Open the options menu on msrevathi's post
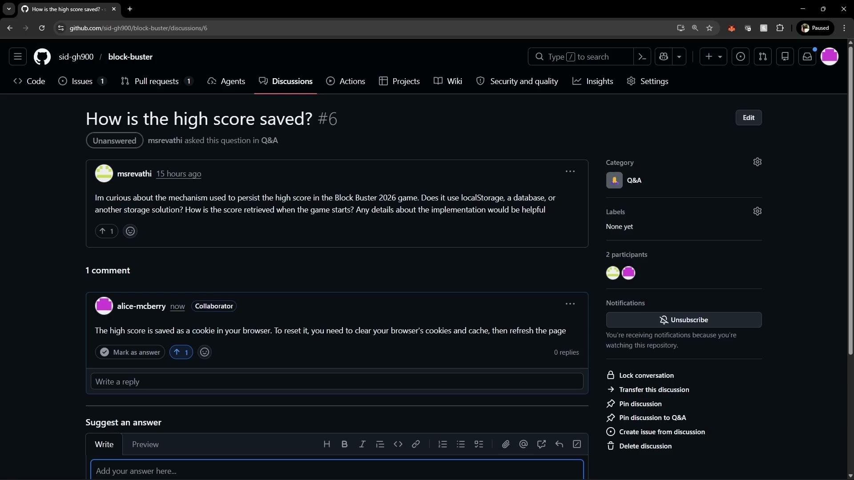854x480 pixels. [x=570, y=172]
